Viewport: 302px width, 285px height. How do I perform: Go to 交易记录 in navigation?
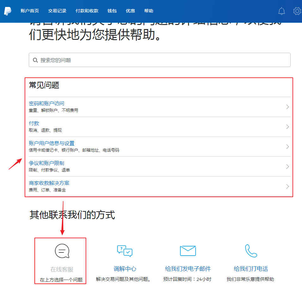pyautogui.click(x=57, y=11)
